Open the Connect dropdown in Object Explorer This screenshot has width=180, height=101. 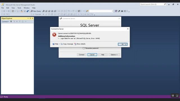point(5,22)
